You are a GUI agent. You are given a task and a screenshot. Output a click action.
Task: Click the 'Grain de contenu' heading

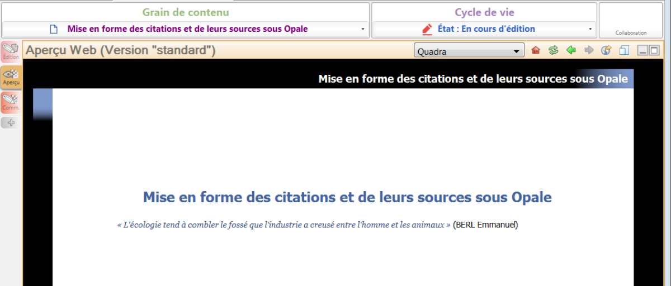186,12
